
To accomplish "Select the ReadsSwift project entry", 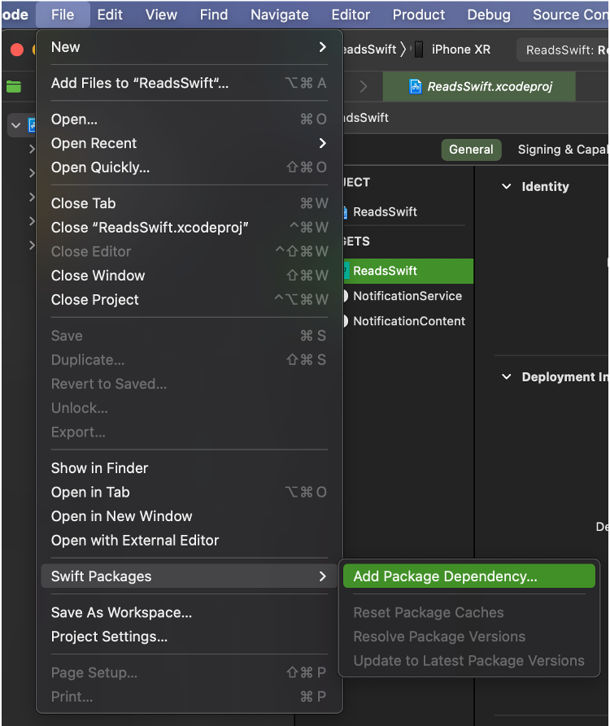I will click(385, 212).
